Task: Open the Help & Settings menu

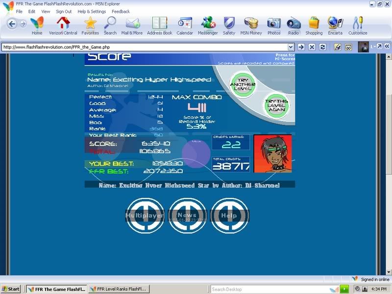Action: 92,11
